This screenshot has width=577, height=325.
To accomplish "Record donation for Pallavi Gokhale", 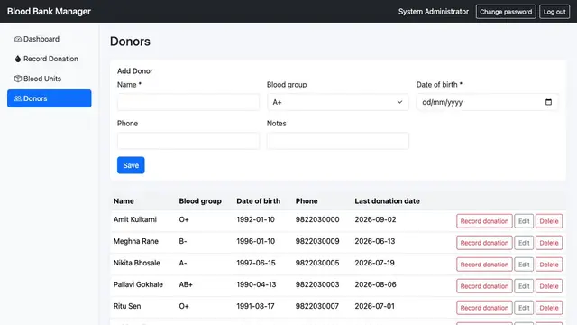I will pos(484,286).
